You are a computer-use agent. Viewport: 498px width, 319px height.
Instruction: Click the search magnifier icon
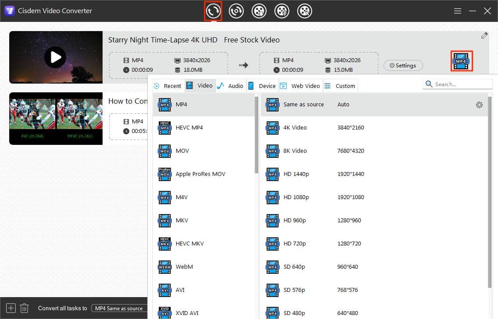click(x=428, y=84)
